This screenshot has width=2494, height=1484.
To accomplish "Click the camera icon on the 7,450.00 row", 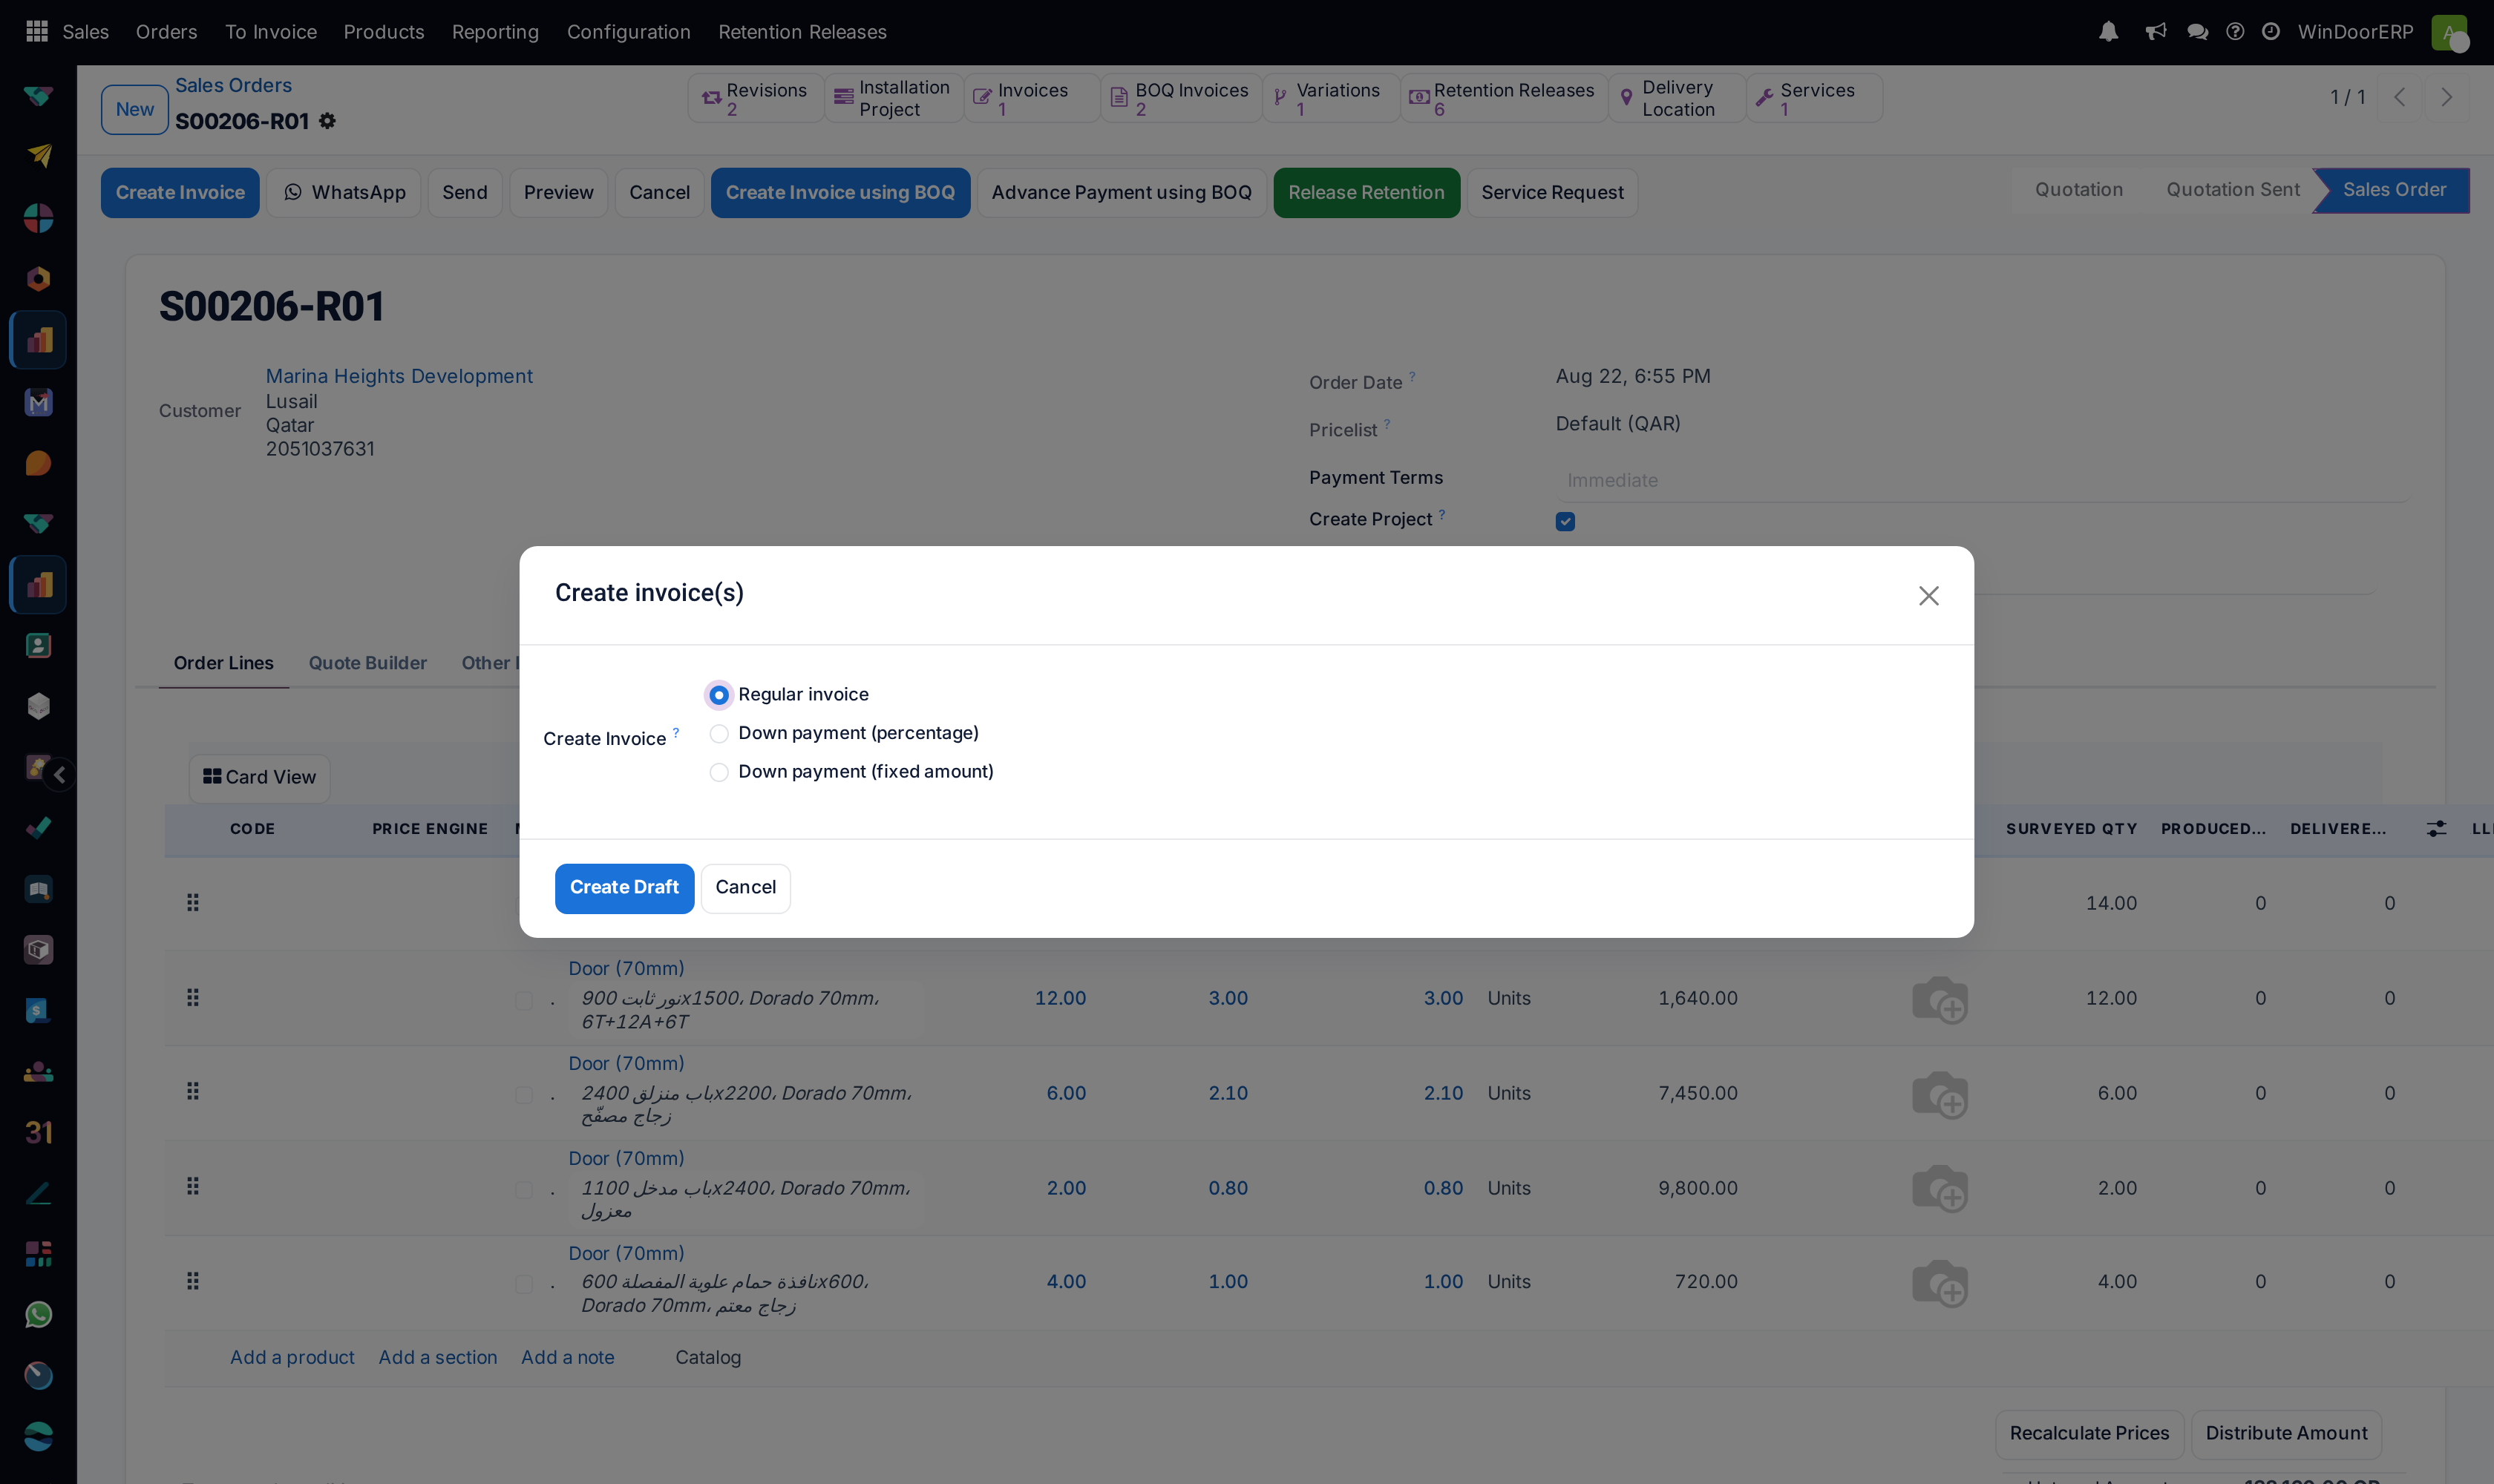I will click(1939, 1094).
